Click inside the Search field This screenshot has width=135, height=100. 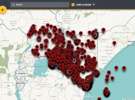pyautogui.click(x=40, y=5)
